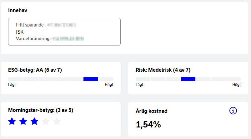The width and height of the screenshot is (251, 139).
Task: Click the 1,54% annual cost value
Action: coord(148,125)
